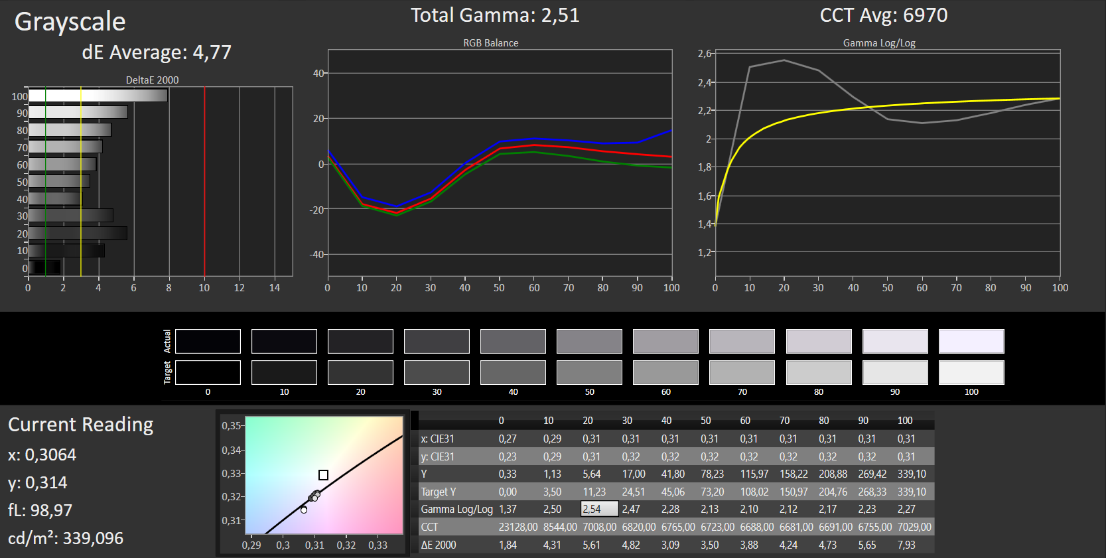Select the Target swatch for level 10
This screenshot has height=558, width=1106.
[x=284, y=372]
